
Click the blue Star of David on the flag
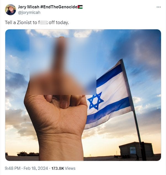(x=96, y=101)
